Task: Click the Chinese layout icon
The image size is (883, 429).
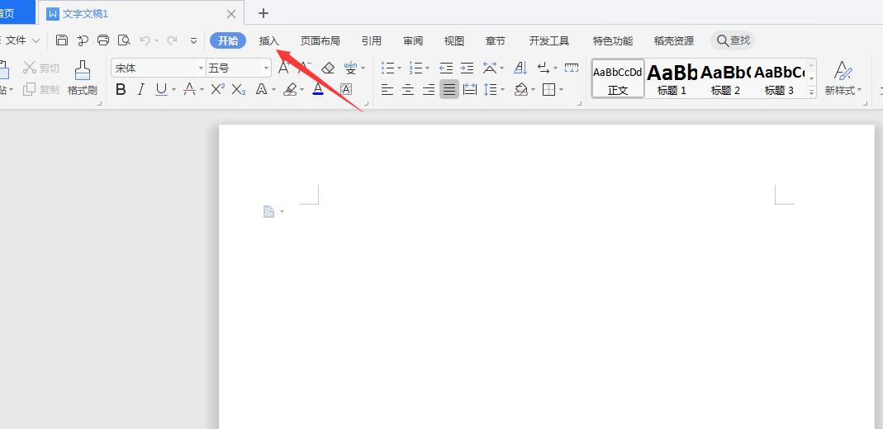Action: point(489,68)
